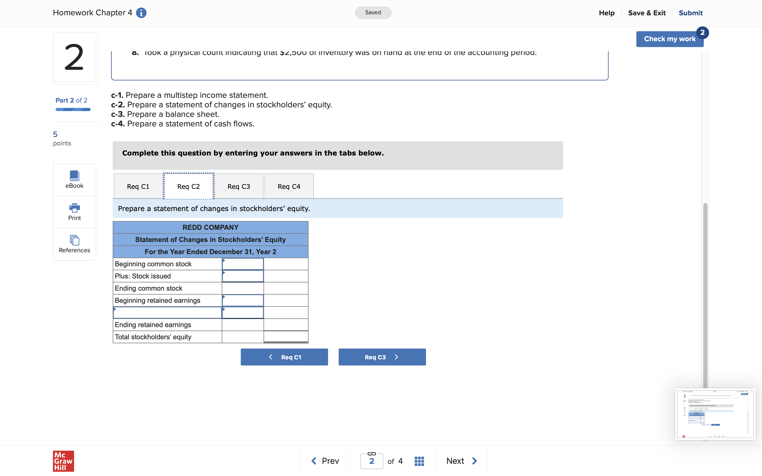Click the link icon above question number
Viewport: 762px width, 476px height.
pyautogui.click(x=371, y=454)
